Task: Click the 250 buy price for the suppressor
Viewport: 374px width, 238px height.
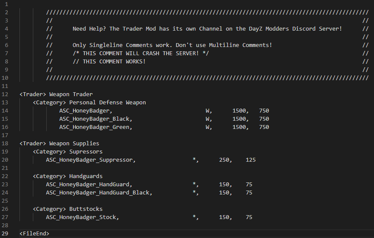Action: click(224, 160)
